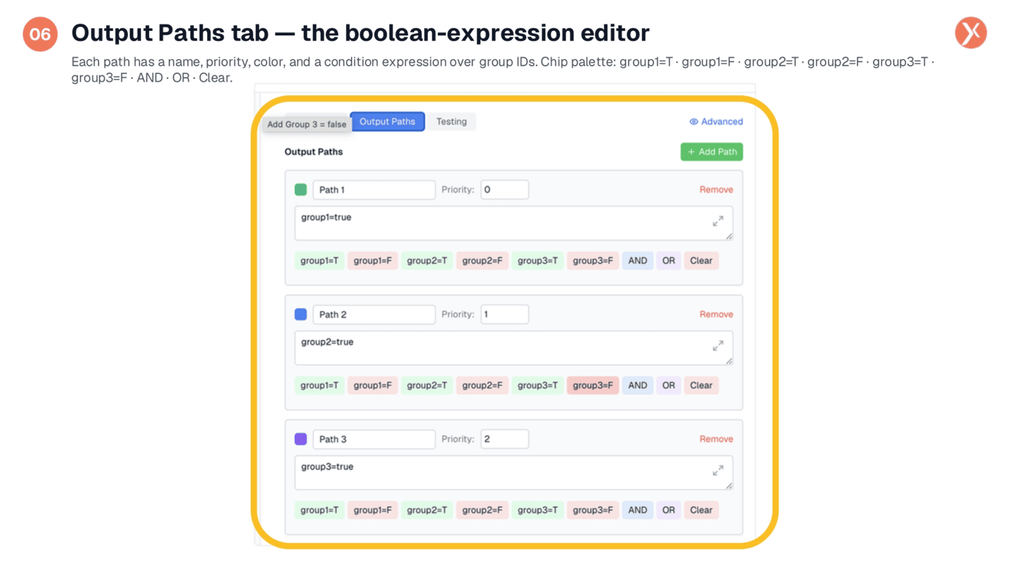Clear the Path 2 expression
Image resolution: width=1010 pixels, height=568 pixels.
coord(701,385)
